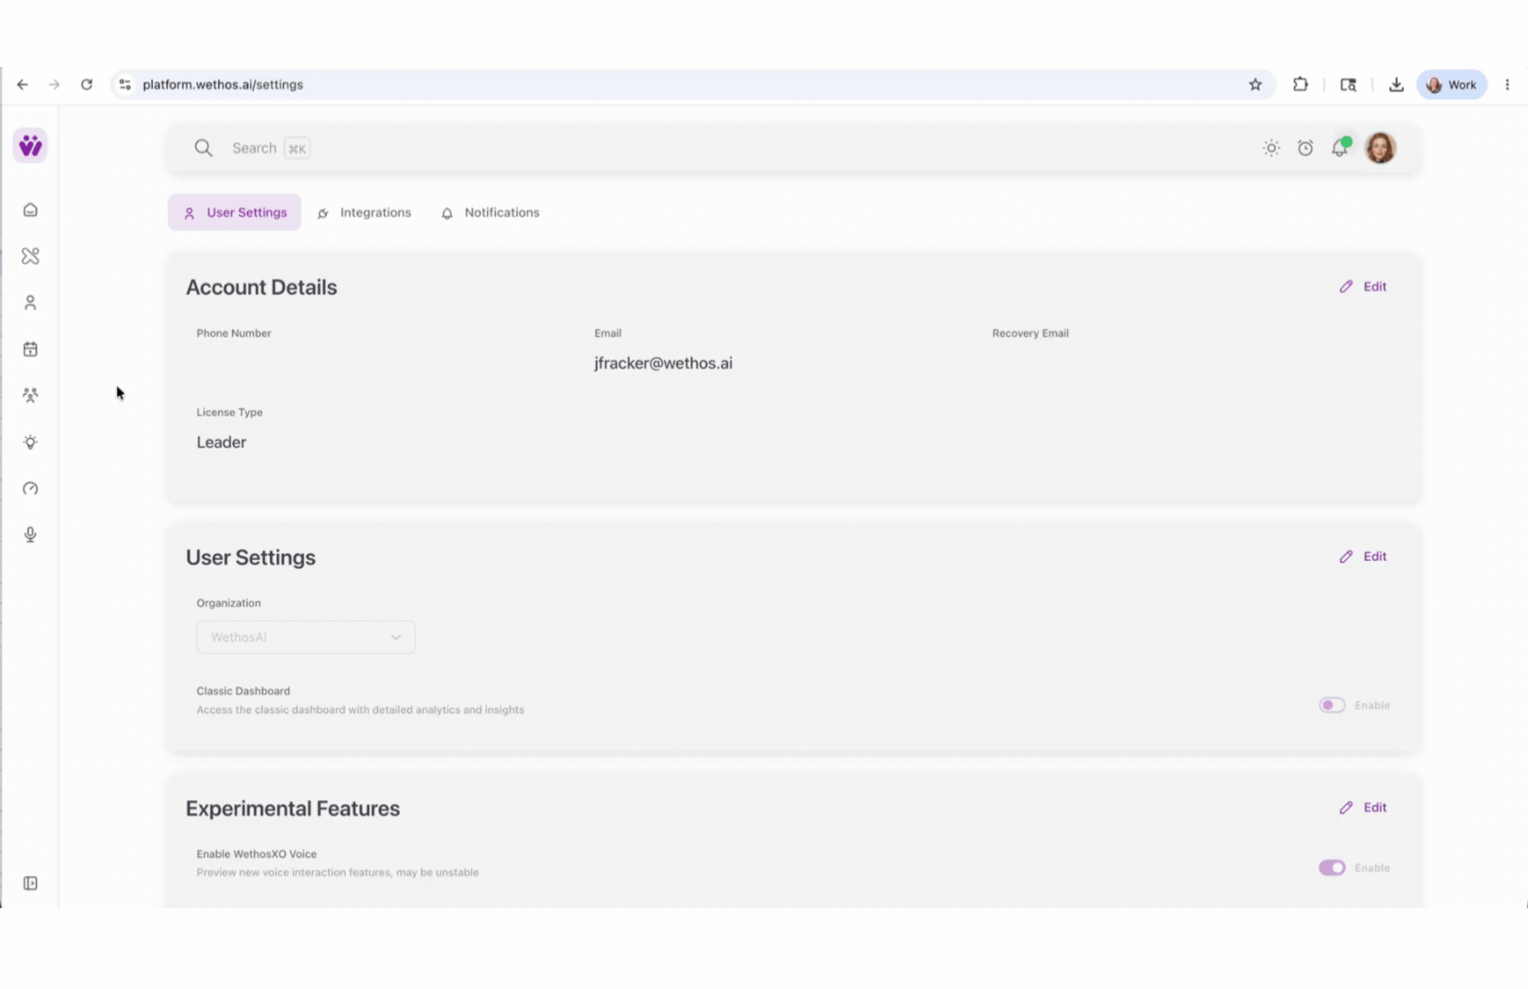
Task: Click the site info icon in address bar
Action: [125, 85]
